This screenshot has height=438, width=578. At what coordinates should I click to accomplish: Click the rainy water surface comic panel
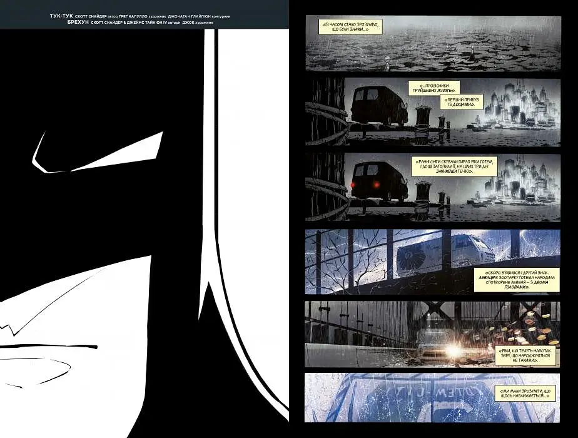point(433,43)
